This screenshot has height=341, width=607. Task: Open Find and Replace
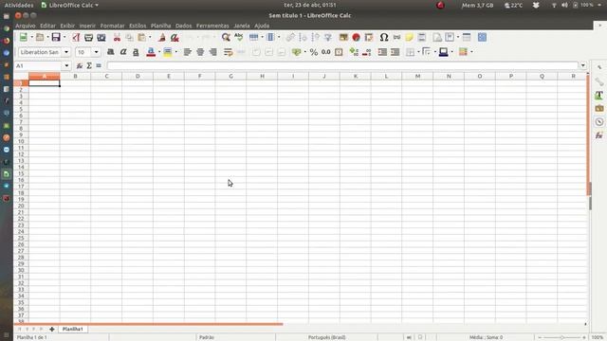pos(226,37)
